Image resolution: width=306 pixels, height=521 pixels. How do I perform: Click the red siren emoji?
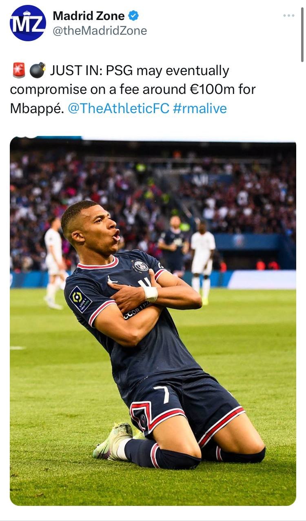pyautogui.click(x=18, y=71)
